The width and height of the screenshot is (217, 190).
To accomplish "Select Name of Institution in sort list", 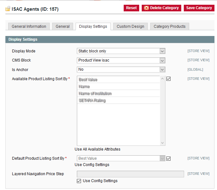I will [118, 93].
